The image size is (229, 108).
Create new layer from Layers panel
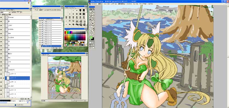tap(25, 99)
